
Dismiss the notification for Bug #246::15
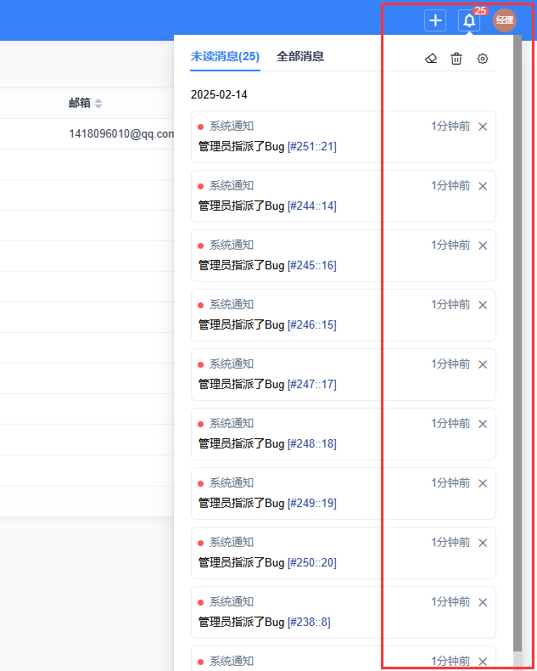(483, 305)
